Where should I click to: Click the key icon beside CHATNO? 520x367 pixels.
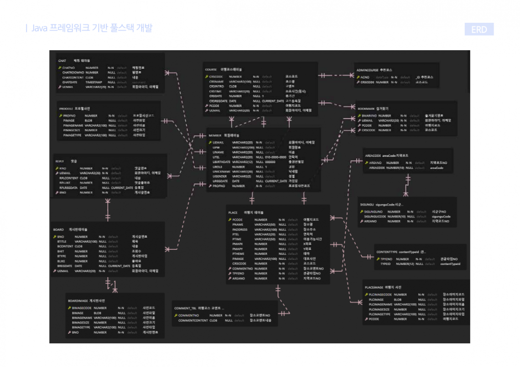pyautogui.click(x=60, y=67)
